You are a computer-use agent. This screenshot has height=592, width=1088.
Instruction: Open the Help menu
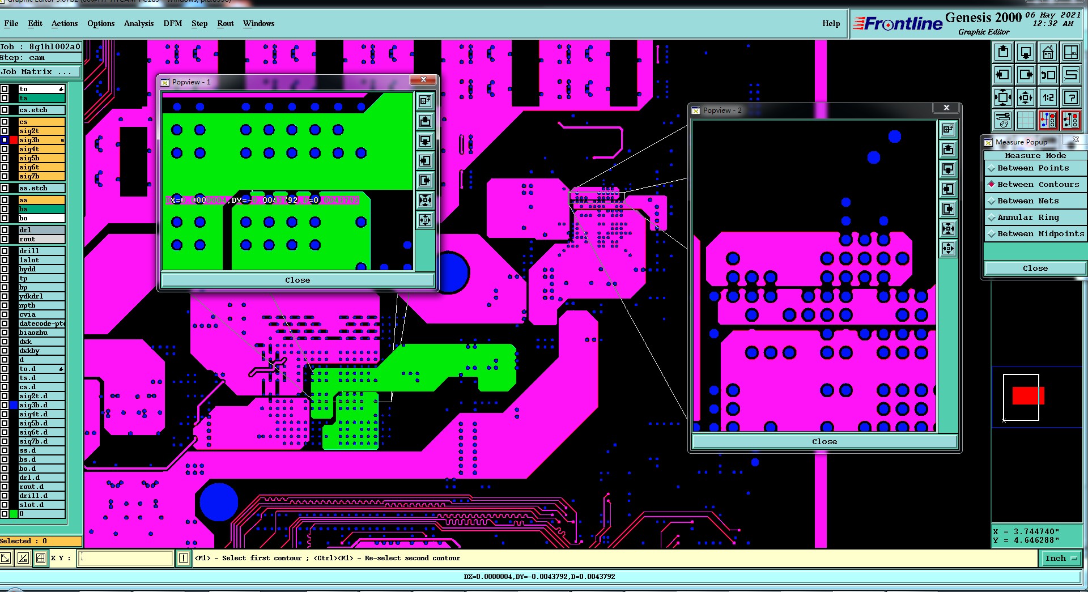point(831,23)
